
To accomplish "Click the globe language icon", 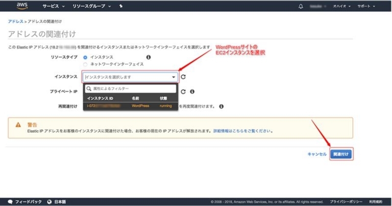I will tap(49, 202).
